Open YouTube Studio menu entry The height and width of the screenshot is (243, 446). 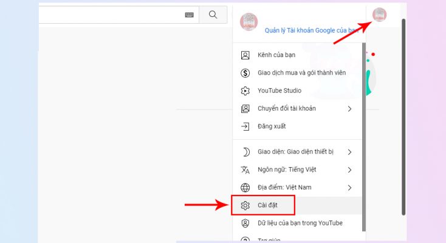click(x=297, y=91)
